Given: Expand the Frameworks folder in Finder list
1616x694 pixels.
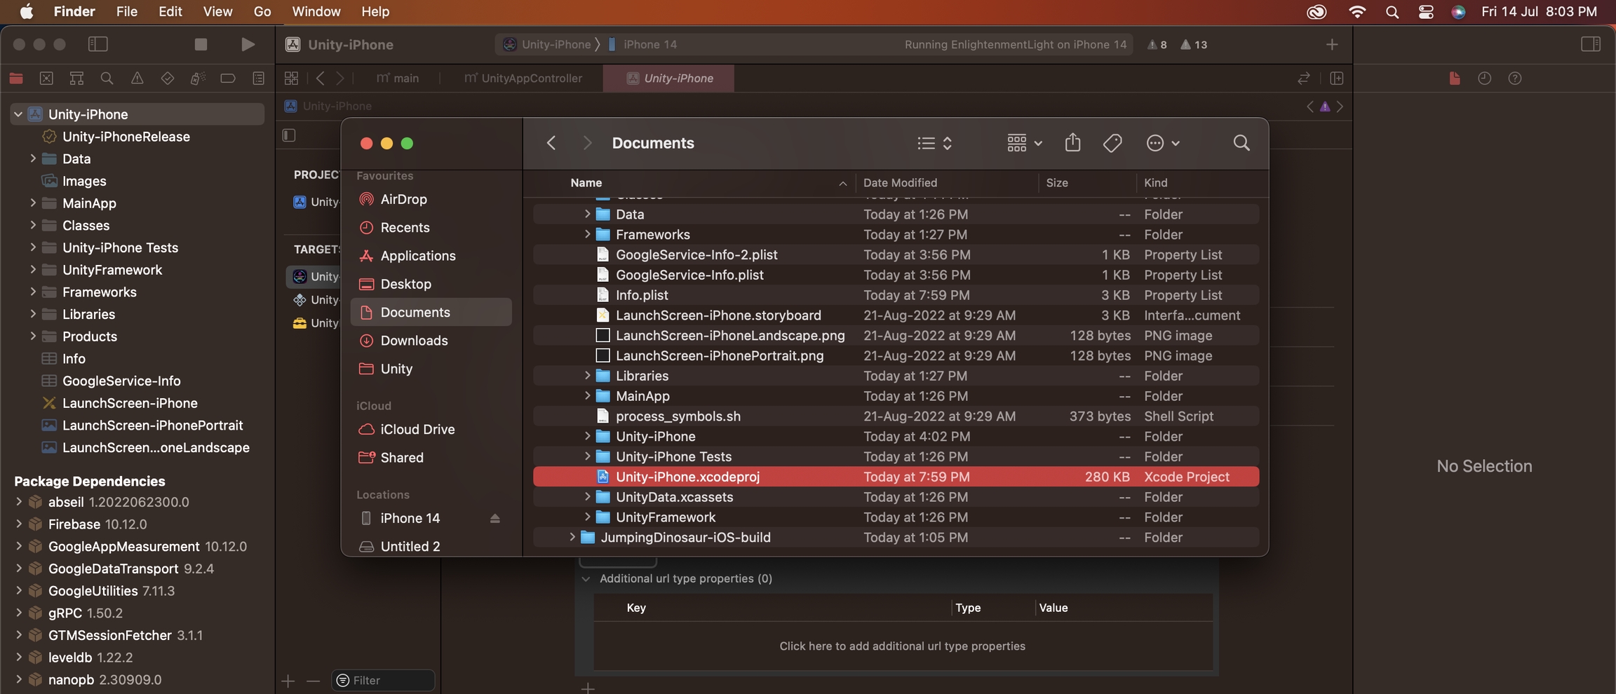Looking at the screenshot, I should click(587, 234).
